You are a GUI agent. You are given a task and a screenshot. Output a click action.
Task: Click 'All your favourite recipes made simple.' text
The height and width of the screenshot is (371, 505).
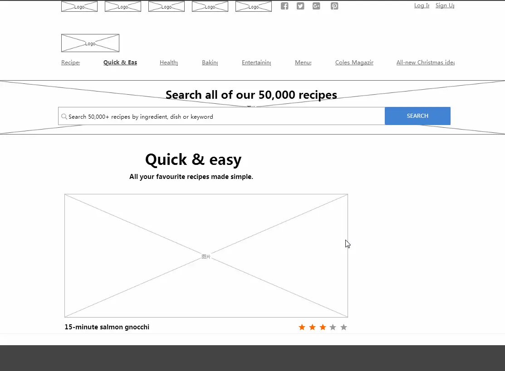[191, 177]
